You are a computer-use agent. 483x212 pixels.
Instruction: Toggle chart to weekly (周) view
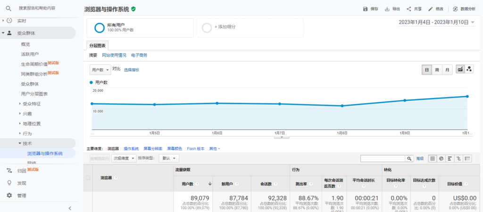click(437, 69)
